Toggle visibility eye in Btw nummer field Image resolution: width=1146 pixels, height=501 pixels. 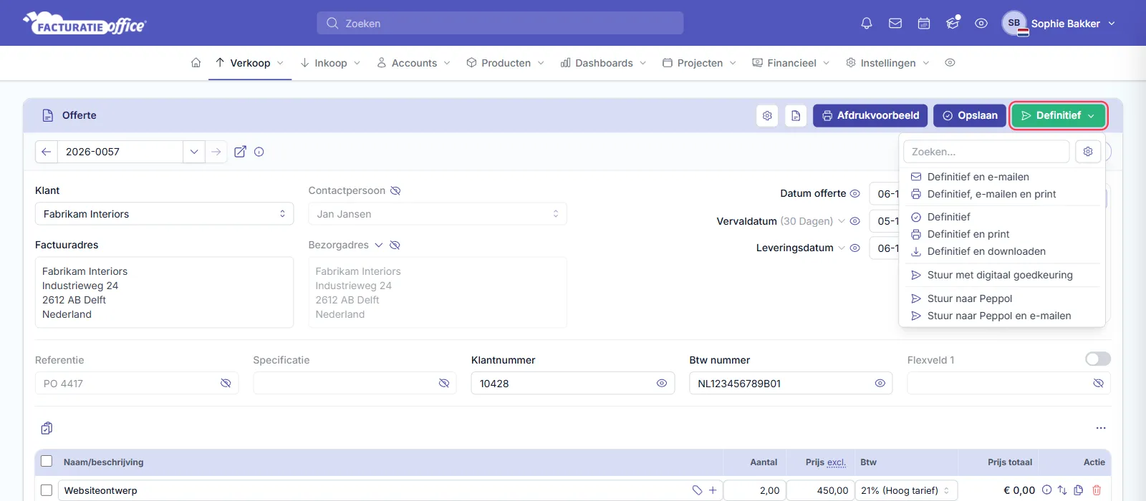pos(880,384)
